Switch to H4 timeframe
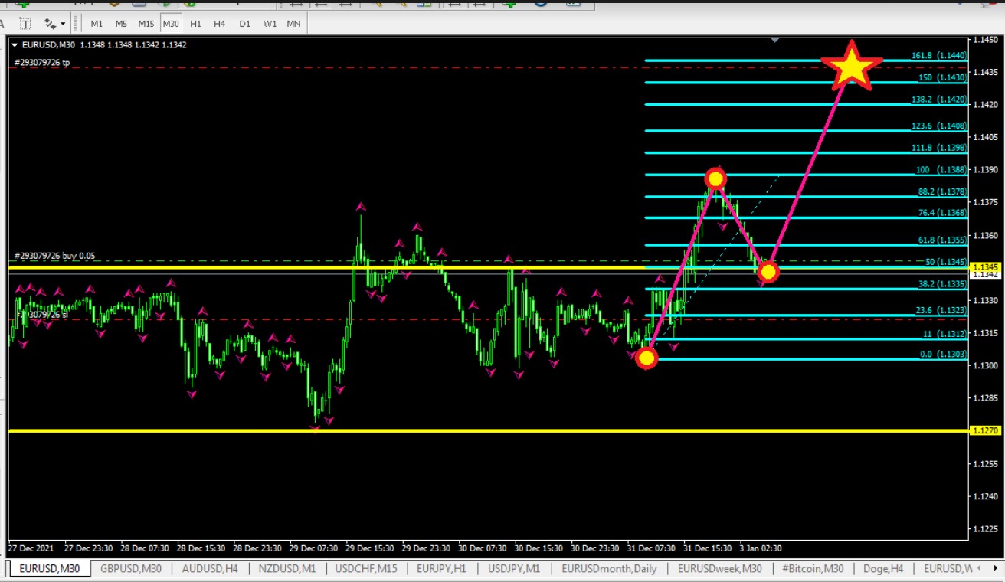Screen dimensions: 1005x582 pos(220,24)
